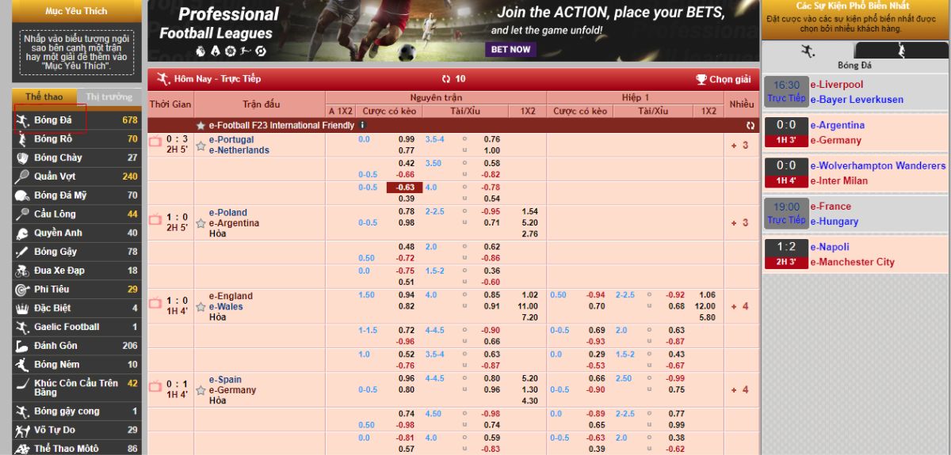
Task: Star the e-Football F23 International Friendly league
Action: 201,126
